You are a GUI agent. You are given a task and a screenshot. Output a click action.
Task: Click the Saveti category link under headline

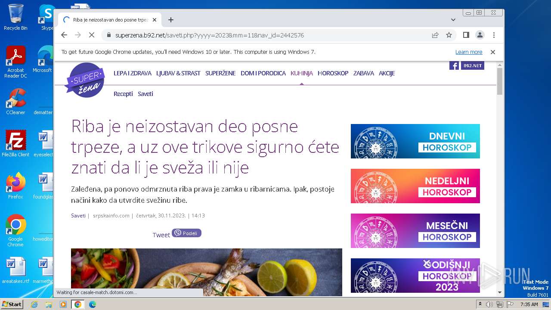point(78,216)
